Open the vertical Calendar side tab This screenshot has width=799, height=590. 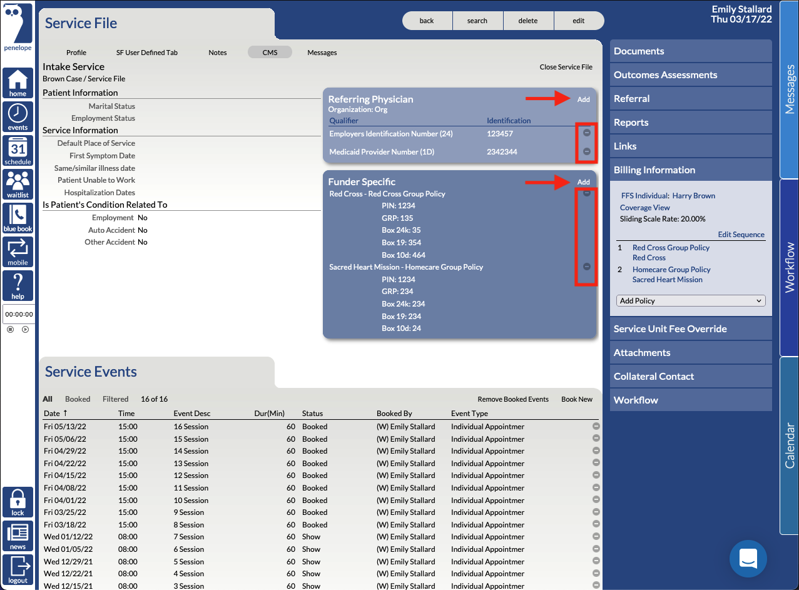click(x=789, y=445)
